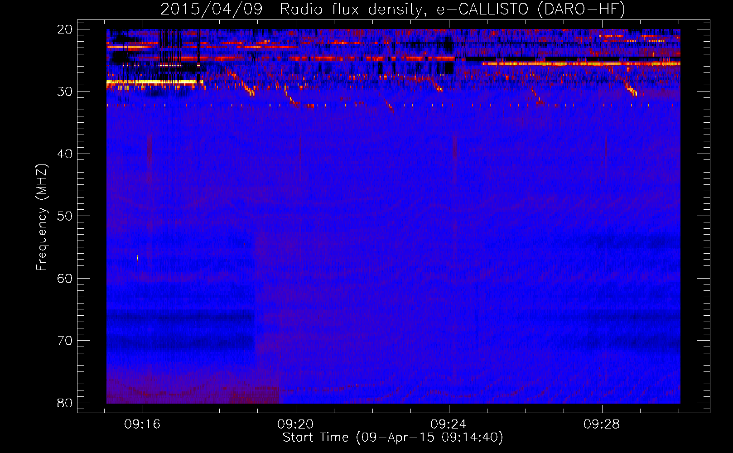Image resolution: width=733 pixels, height=453 pixels.
Task: Click the 'Frequency (MHZ)' axis label
Action: tap(42, 217)
